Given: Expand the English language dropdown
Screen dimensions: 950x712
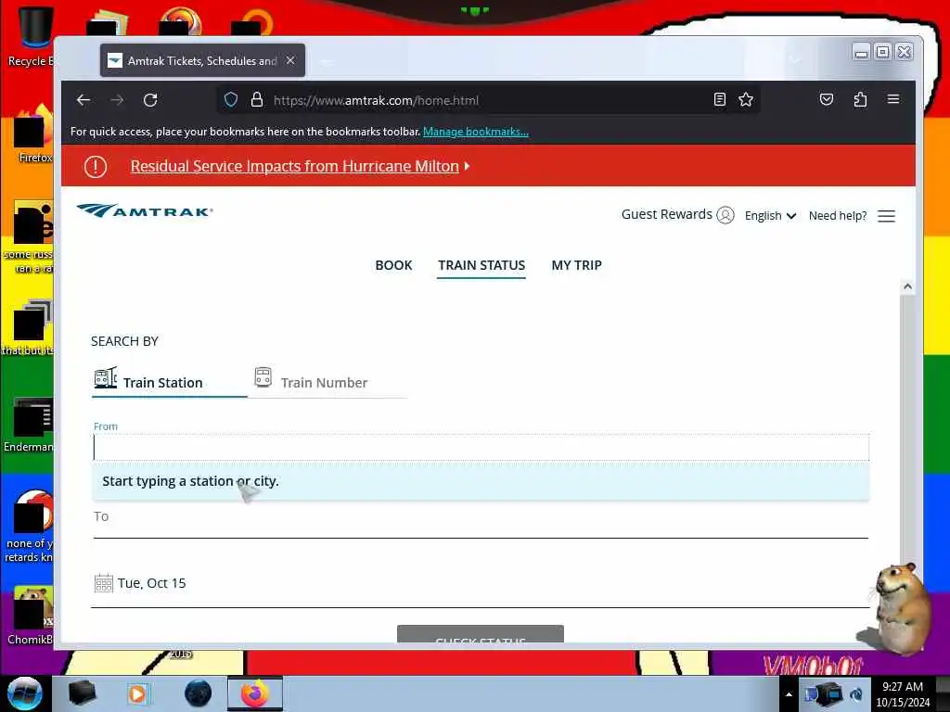Looking at the screenshot, I should [x=770, y=215].
